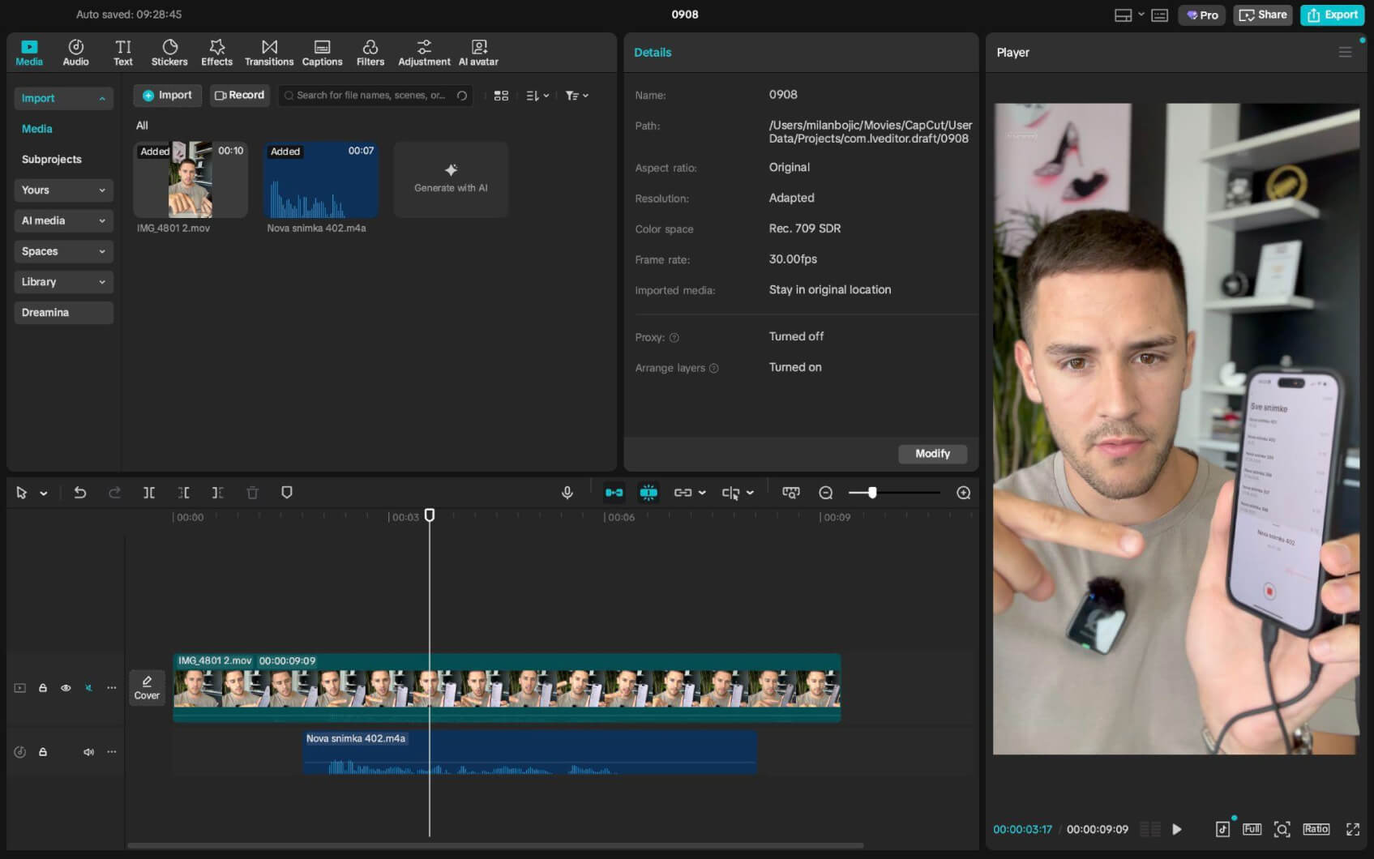The width and height of the screenshot is (1374, 859).
Task: Open the Stickers panel
Action: click(169, 53)
